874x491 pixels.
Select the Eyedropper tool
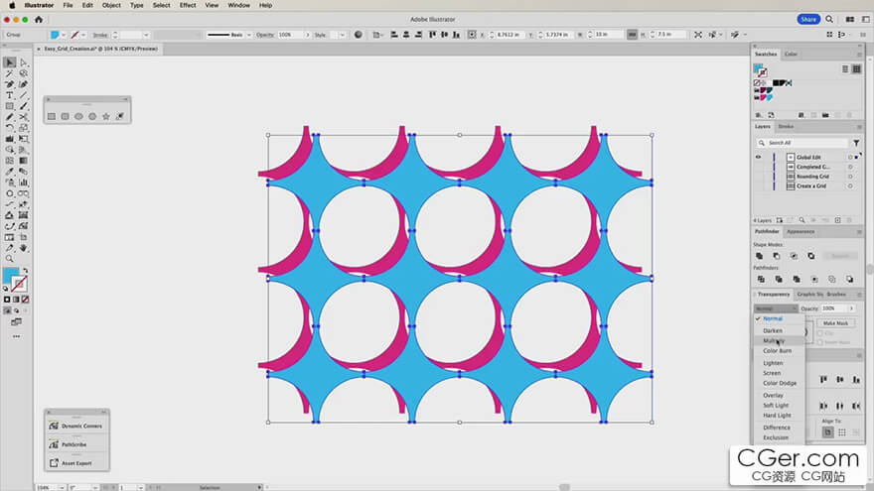point(10,172)
